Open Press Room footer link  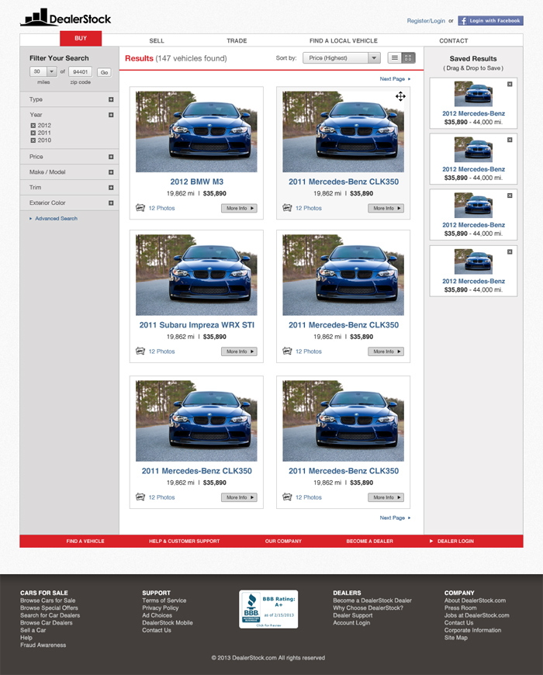[461, 607]
